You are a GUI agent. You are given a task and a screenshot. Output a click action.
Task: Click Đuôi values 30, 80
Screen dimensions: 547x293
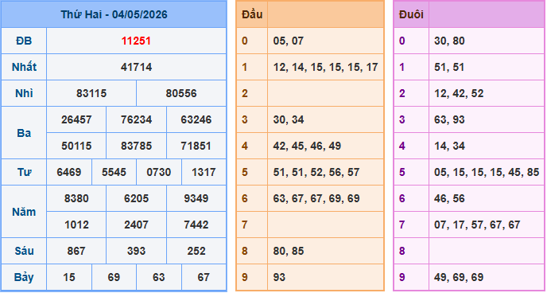[449, 41]
